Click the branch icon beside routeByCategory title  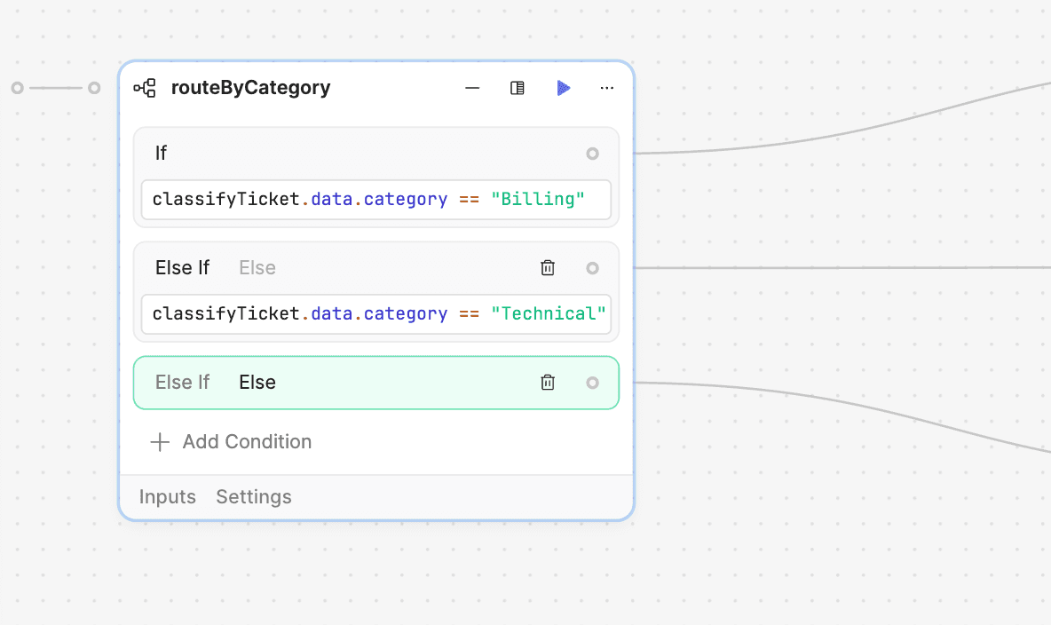pyautogui.click(x=145, y=88)
